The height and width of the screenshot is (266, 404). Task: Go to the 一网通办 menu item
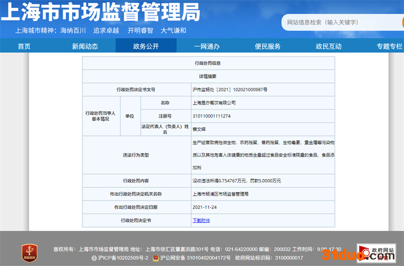pyautogui.click(x=207, y=46)
